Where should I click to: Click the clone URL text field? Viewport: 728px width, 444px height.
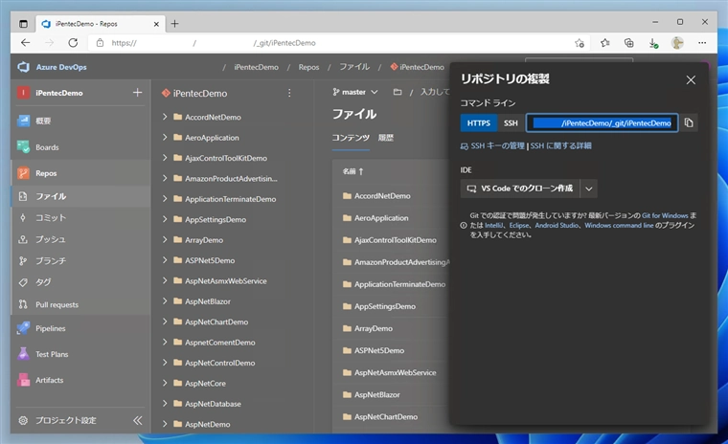(x=603, y=122)
